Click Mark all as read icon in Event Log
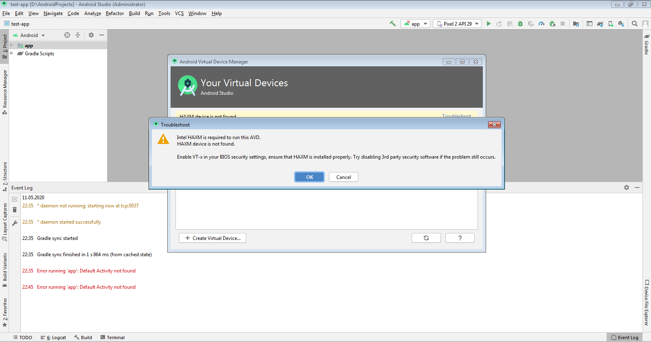 [x=15, y=199]
